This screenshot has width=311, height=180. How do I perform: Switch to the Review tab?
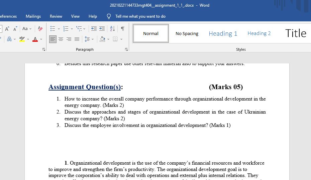pos(56,16)
